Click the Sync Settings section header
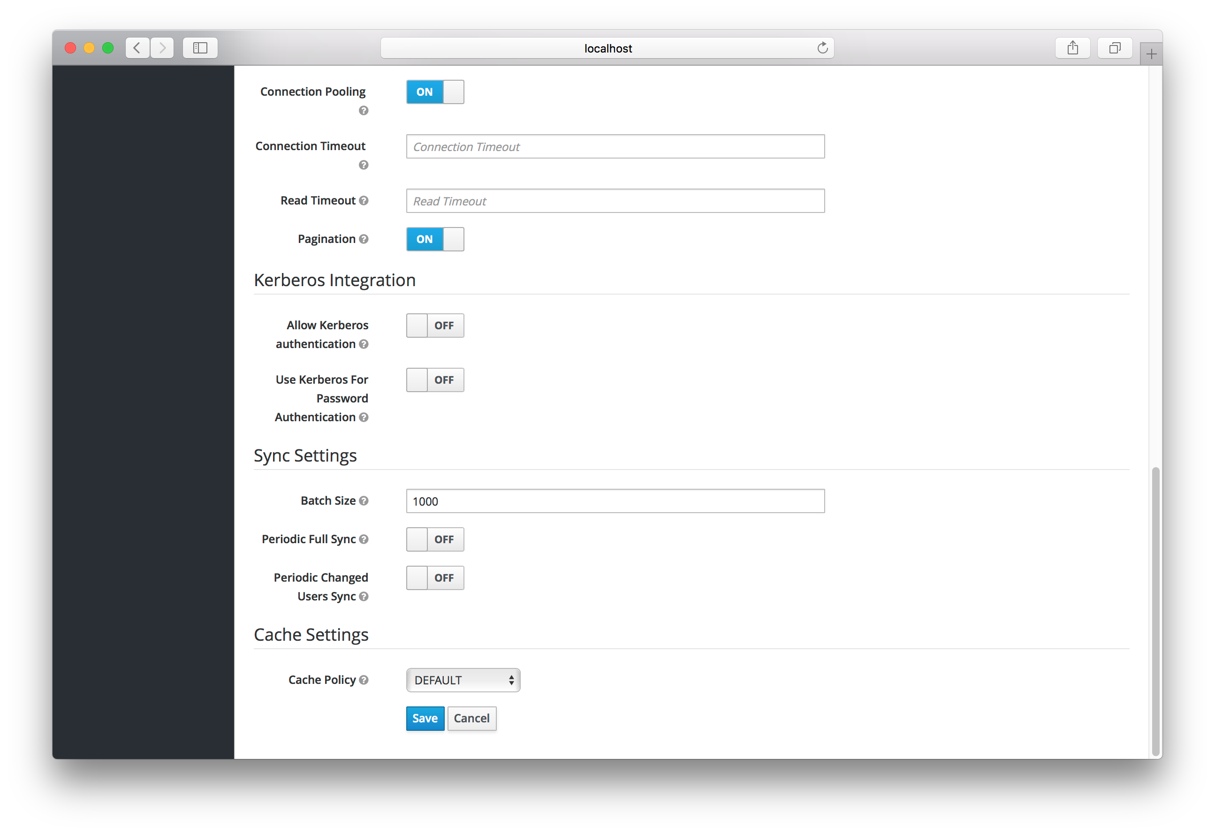Image resolution: width=1215 pixels, height=834 pixels. click(304, 455)
